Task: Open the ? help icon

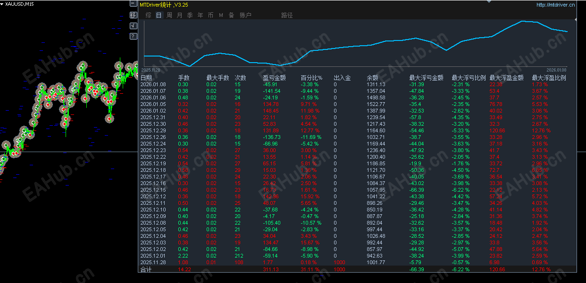Action: (x=133, y=36)
